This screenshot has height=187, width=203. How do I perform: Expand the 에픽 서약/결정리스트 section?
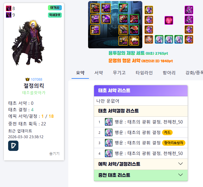(141, 164)
